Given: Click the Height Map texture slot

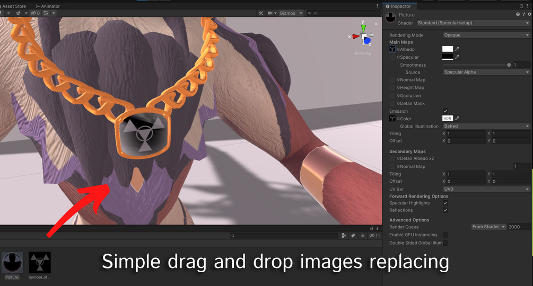Looking at the screenshot, I should pos(392,87).
